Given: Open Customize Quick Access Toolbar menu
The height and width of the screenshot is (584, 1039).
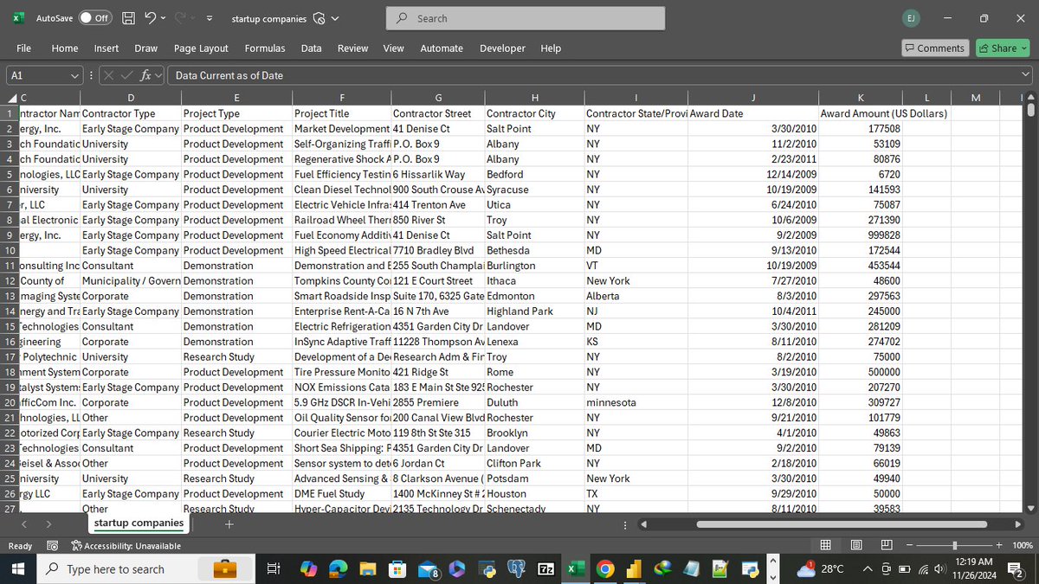Looking at the screenshot, I should click(x=209, y=18).
